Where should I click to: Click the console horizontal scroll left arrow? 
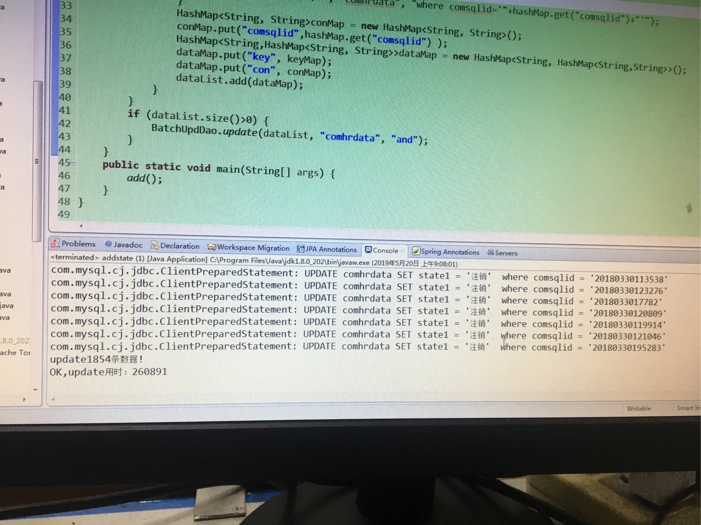click(53, 399)
